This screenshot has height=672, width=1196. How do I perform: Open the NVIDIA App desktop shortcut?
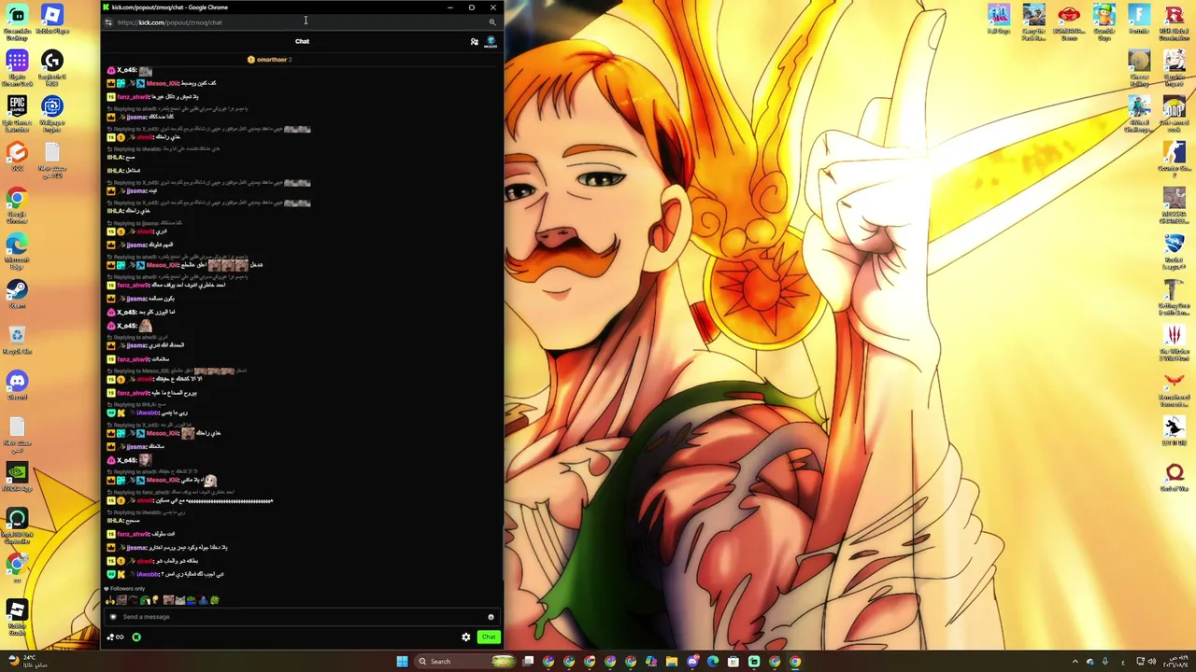coord(17,476)
